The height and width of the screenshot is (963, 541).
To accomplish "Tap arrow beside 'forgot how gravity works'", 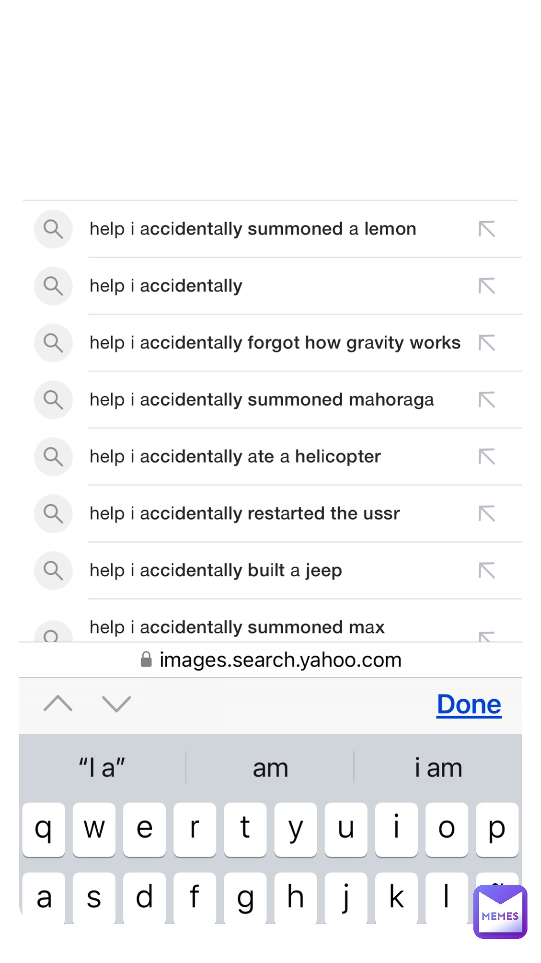I will coord(487,343).
